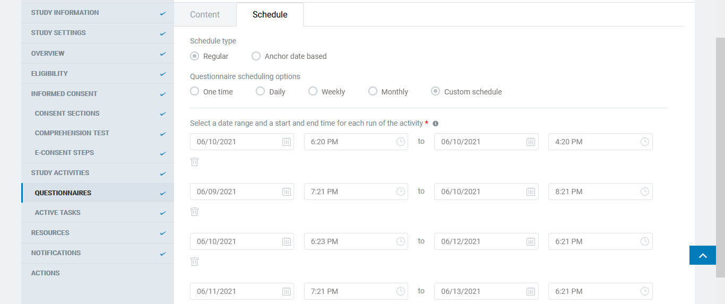Open clock icon in the 8:21 PM field

pos(645,192)
